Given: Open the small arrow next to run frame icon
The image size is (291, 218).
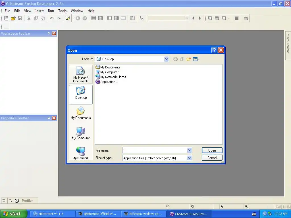Looking at the screenshot, I should click(229, 18).
